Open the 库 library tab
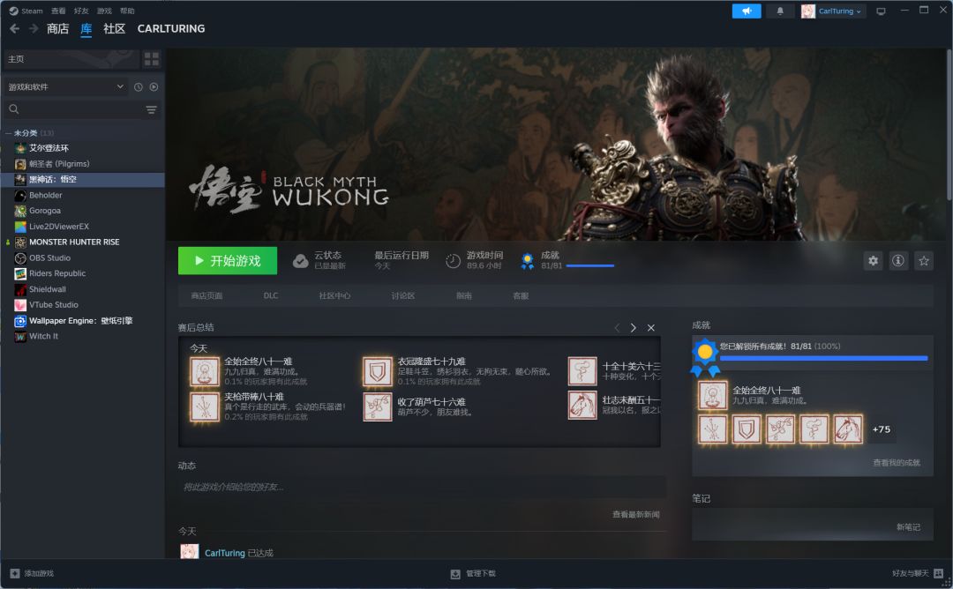 click(x=86, y=28)
